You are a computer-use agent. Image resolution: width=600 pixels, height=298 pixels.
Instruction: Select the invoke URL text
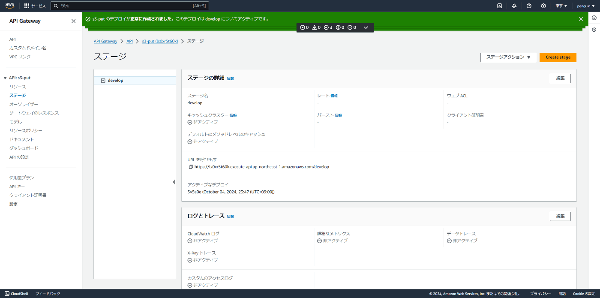tap(262, 167)
